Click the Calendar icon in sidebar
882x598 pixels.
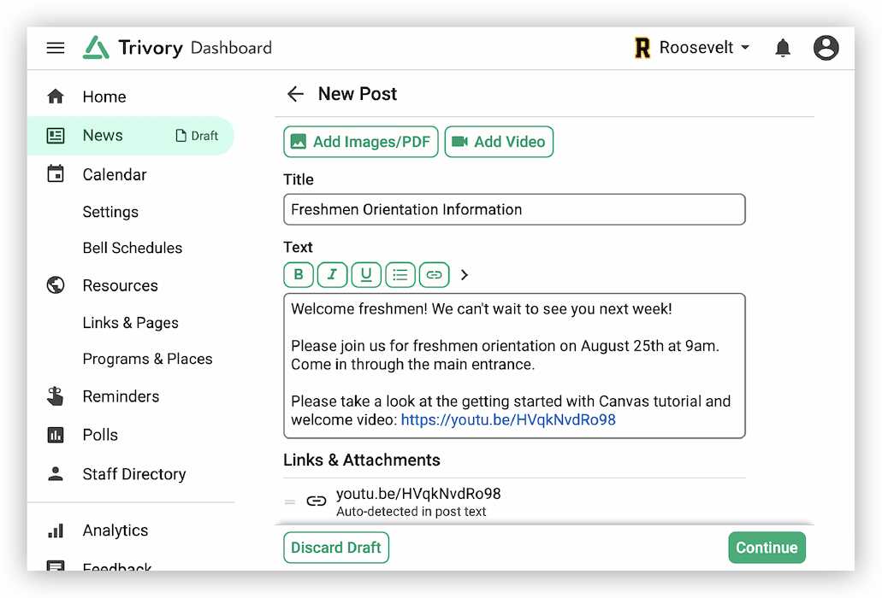coord(56,174)
